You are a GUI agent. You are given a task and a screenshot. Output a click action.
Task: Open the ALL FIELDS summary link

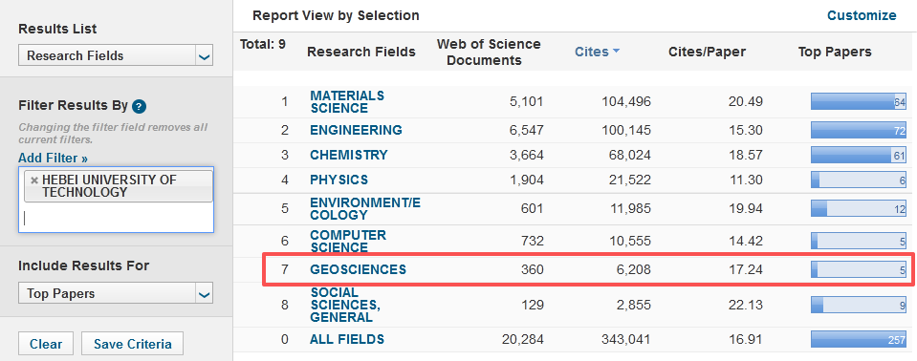pos(347,339)
